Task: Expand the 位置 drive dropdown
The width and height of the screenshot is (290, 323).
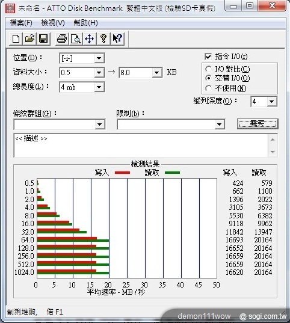Action: coord(99,58)
